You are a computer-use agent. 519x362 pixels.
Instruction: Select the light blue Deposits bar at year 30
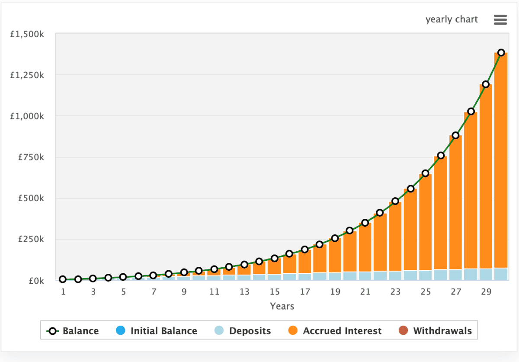point(501,274)
